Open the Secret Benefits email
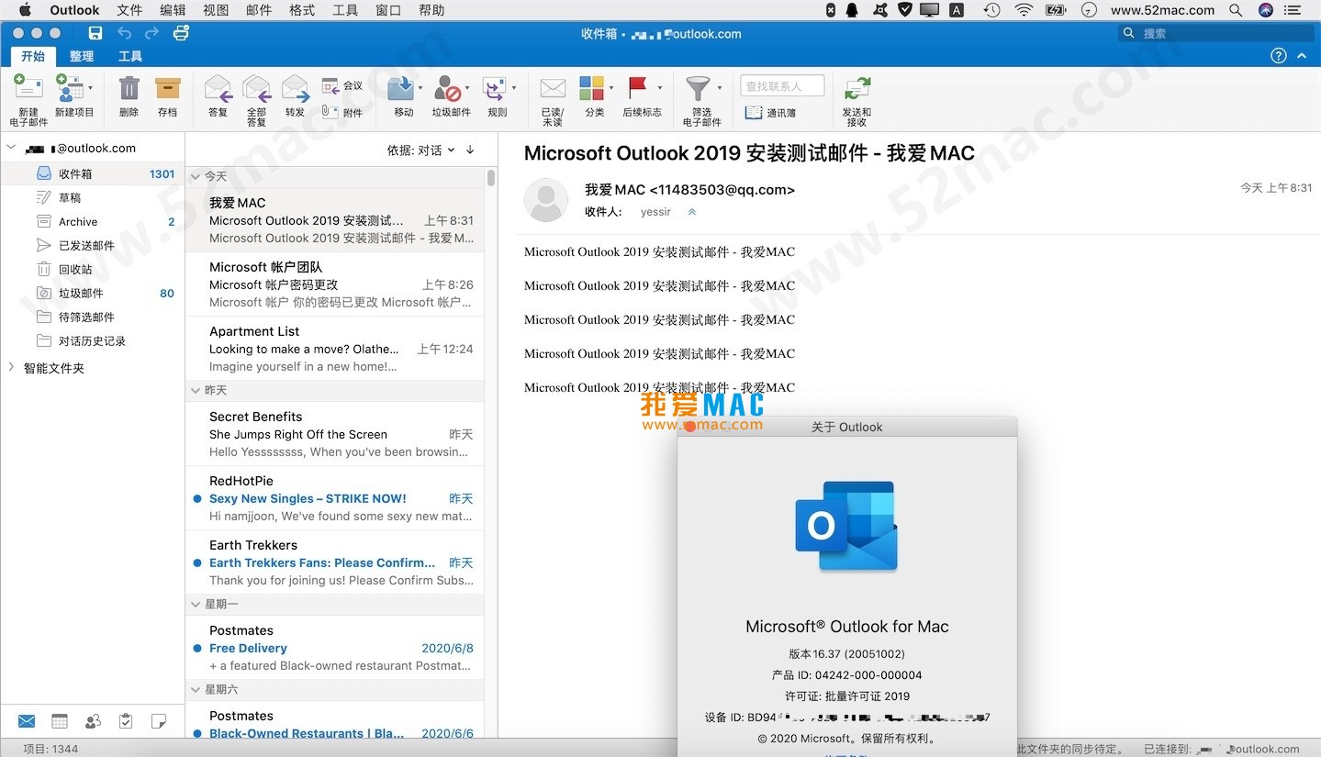1321x757 pixels. (x=334, y=434)
